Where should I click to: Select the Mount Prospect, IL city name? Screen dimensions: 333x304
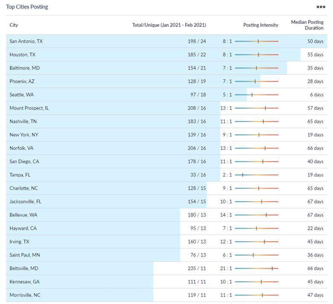click(x=29, y=108)
